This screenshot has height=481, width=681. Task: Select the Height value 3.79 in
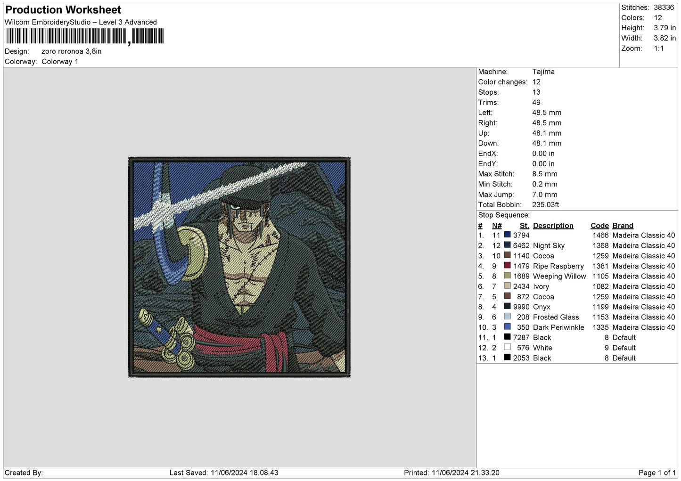coord(665,28)
